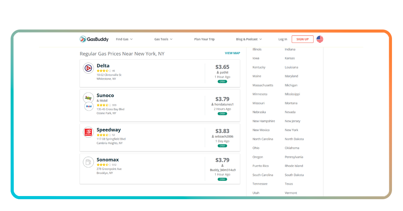Select Oklahoma in the state list
This screenshot has height=211, width=403.
coord(292,148)
